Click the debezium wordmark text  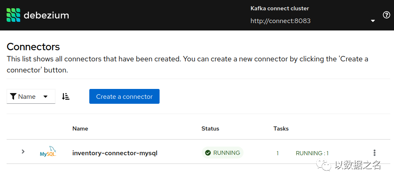pos(46,16)
